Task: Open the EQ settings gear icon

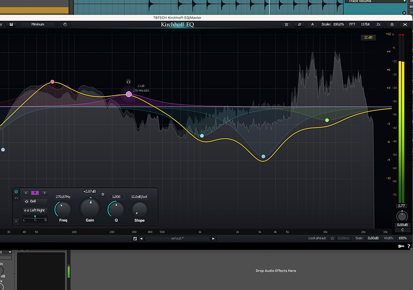Action: point(392,24)
